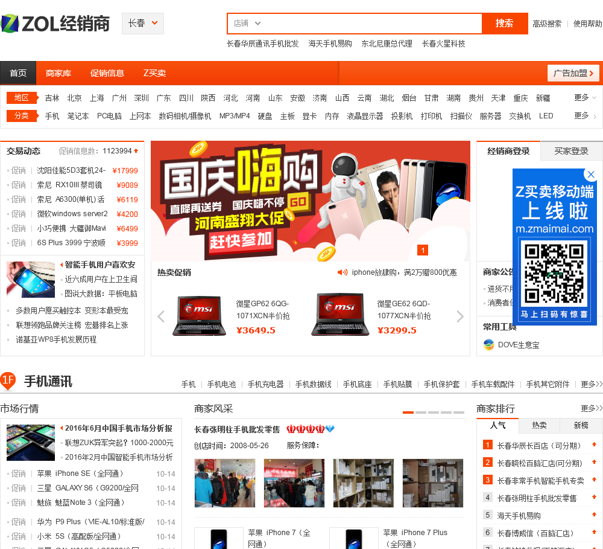Click the banner slide indicator 1
This screenshot has height=549, width=603.
click(423, 251)
